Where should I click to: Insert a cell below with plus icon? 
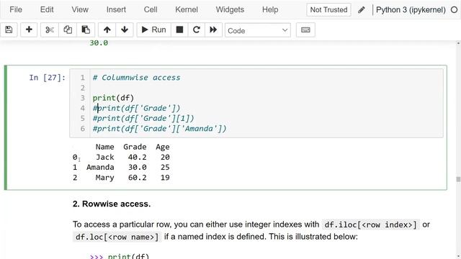29,29
